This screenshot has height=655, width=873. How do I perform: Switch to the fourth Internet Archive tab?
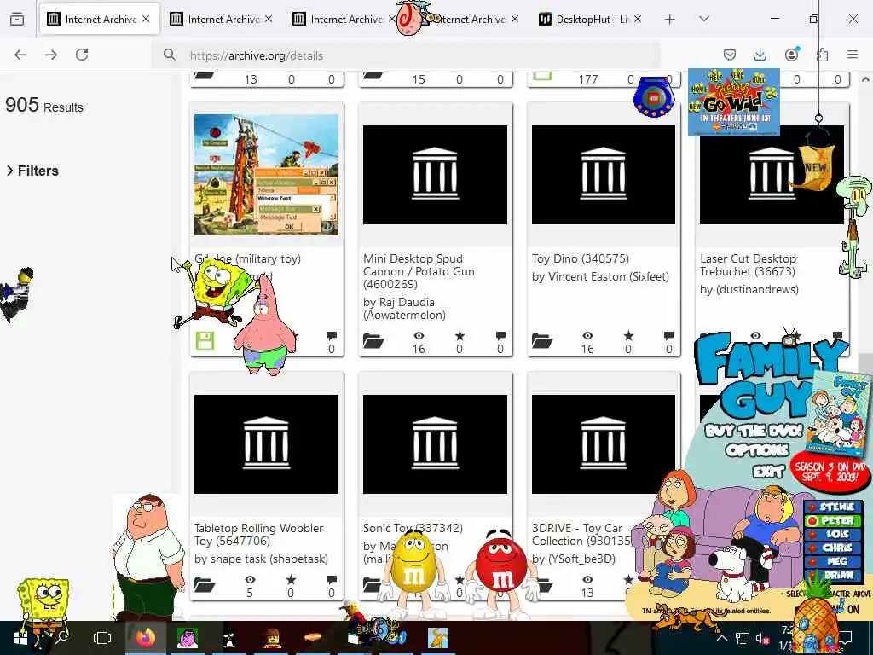pyautogui.click(x=472, y=20)
